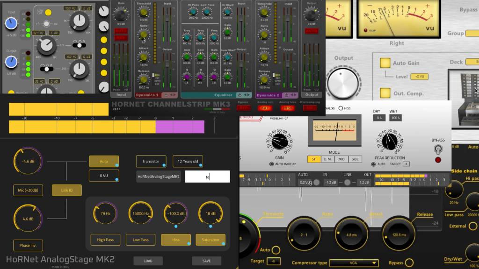The image size is (479, 269).
Task: Click SAVE on HoRNet AnalogStage MK2
Action: pos(206,261)
